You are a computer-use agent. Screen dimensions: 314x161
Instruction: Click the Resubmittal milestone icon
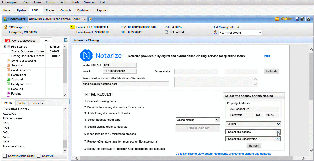point(9,75)
